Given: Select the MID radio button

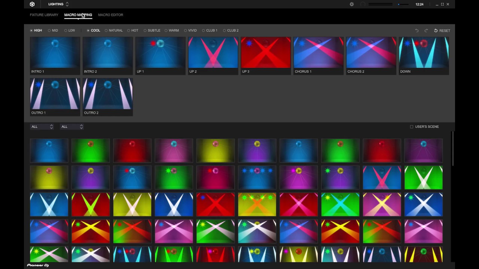Looking at the screenshot, I should tap(53, 31).
